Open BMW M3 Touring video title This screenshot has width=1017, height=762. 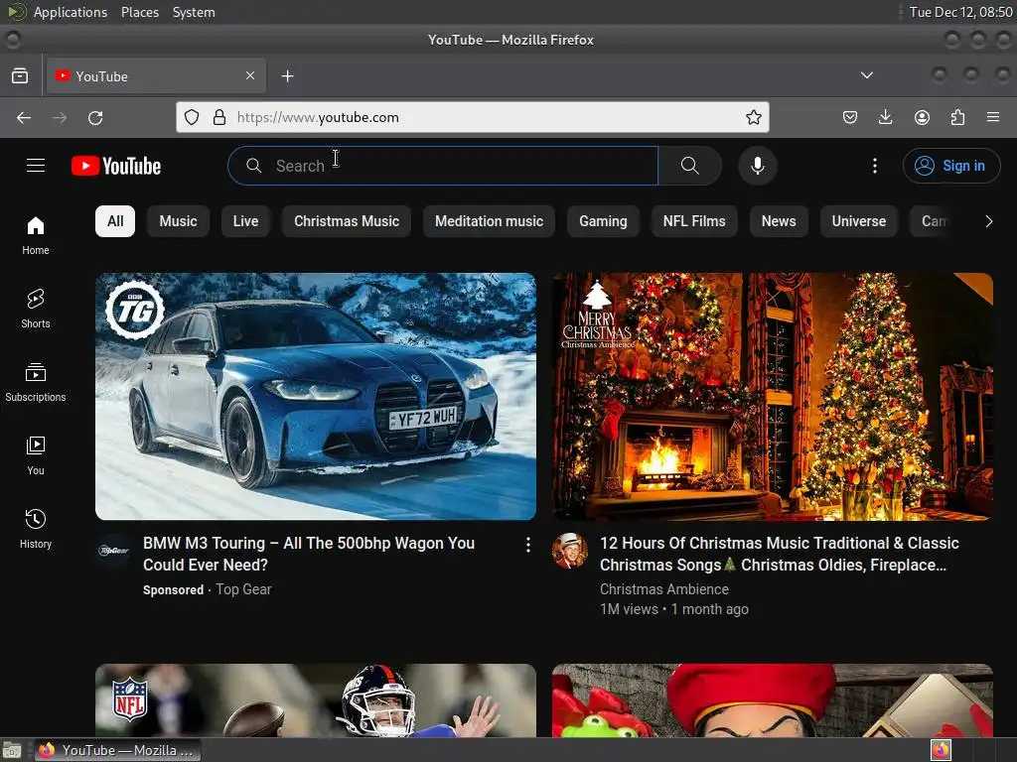point(309,554)
